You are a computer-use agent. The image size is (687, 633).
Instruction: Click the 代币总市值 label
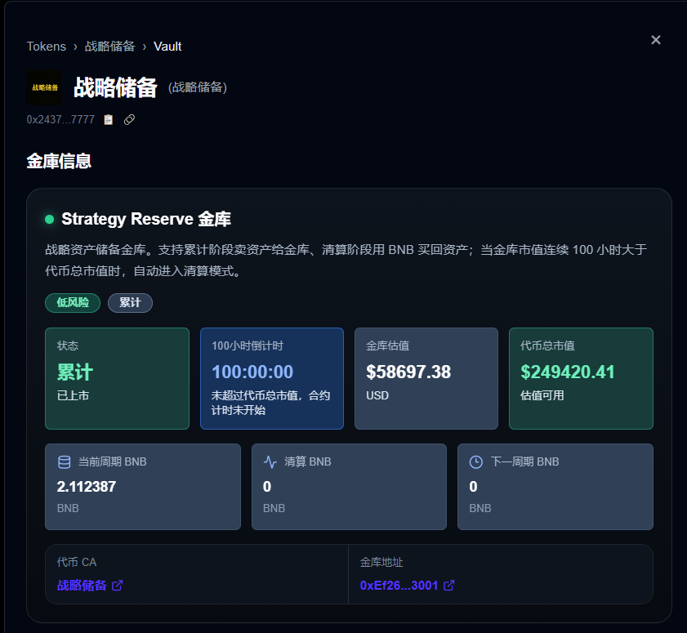547,345
